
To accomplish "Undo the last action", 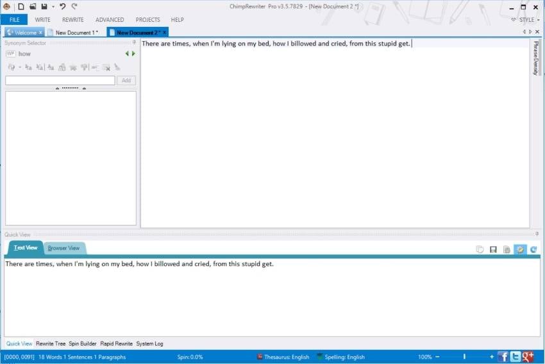I will coord(63,6).
